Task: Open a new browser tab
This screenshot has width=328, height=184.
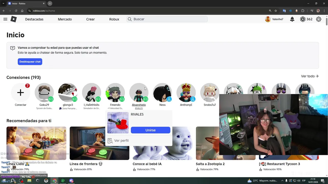Action: 50,3
